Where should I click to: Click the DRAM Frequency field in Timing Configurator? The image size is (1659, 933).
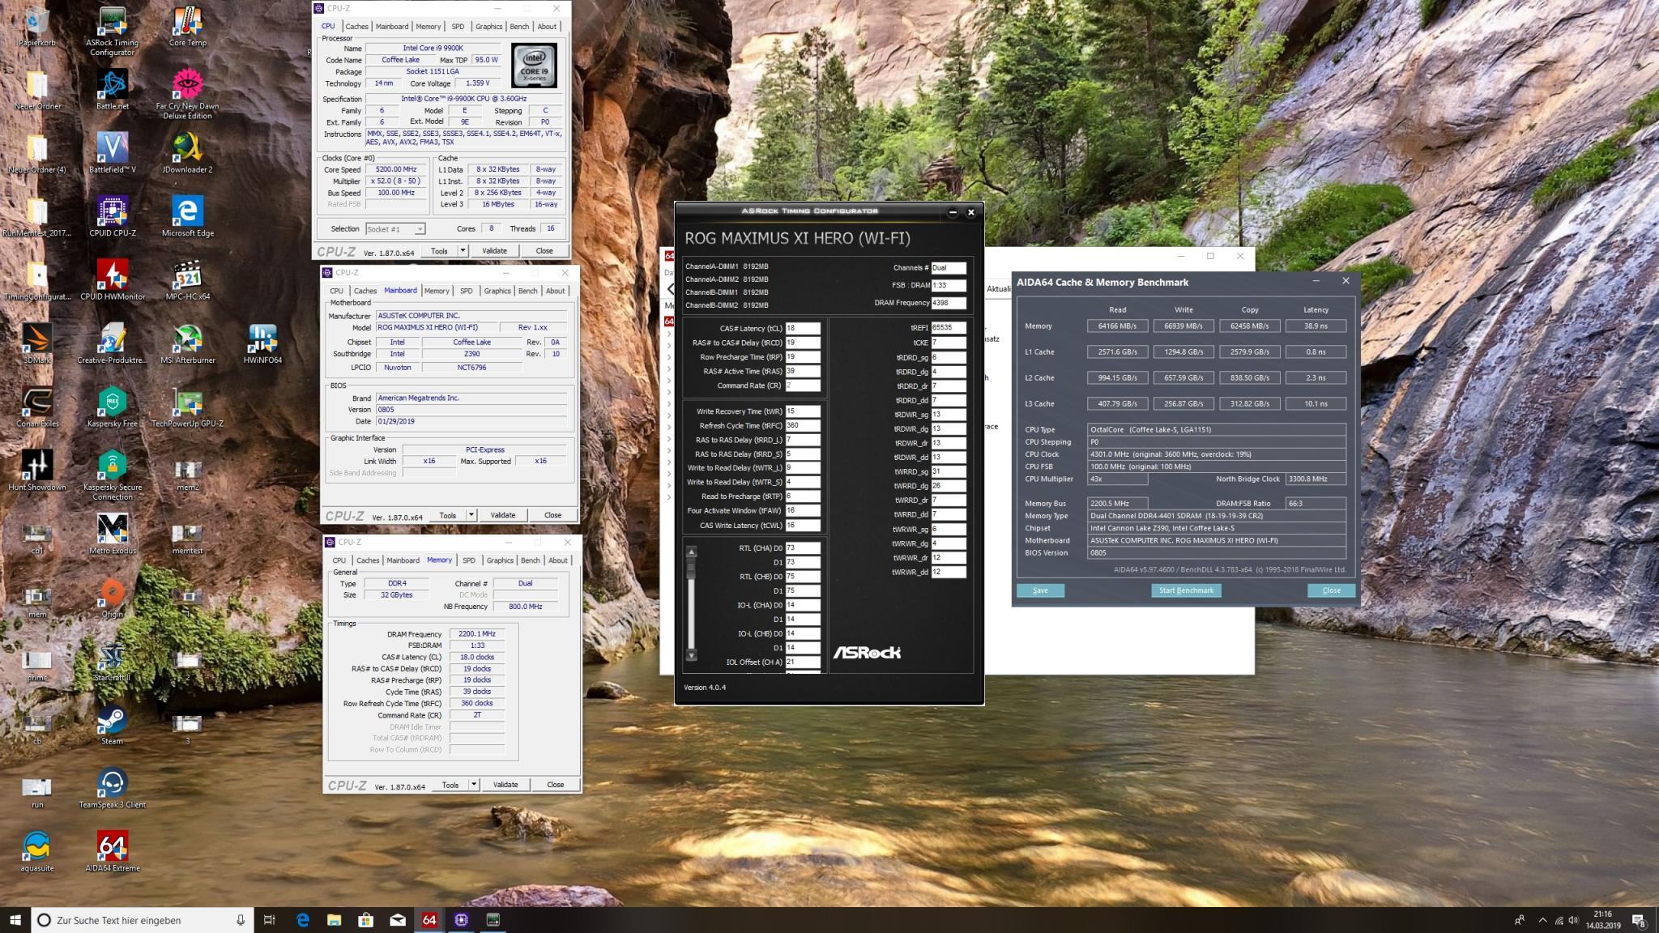pos(949,303)
